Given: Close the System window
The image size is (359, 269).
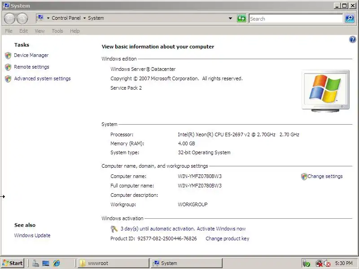Looking at the screenshot, I should pos(353,6).
